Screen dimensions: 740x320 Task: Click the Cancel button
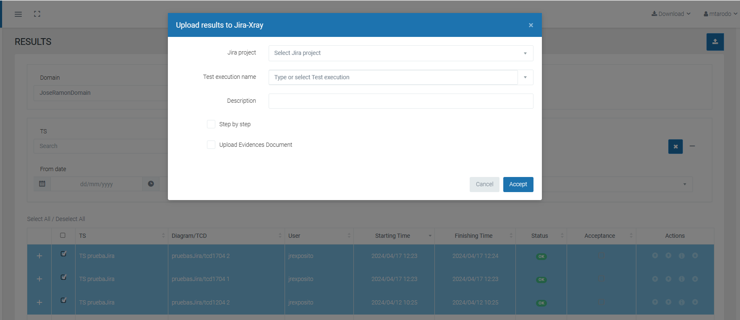point(484,185)
